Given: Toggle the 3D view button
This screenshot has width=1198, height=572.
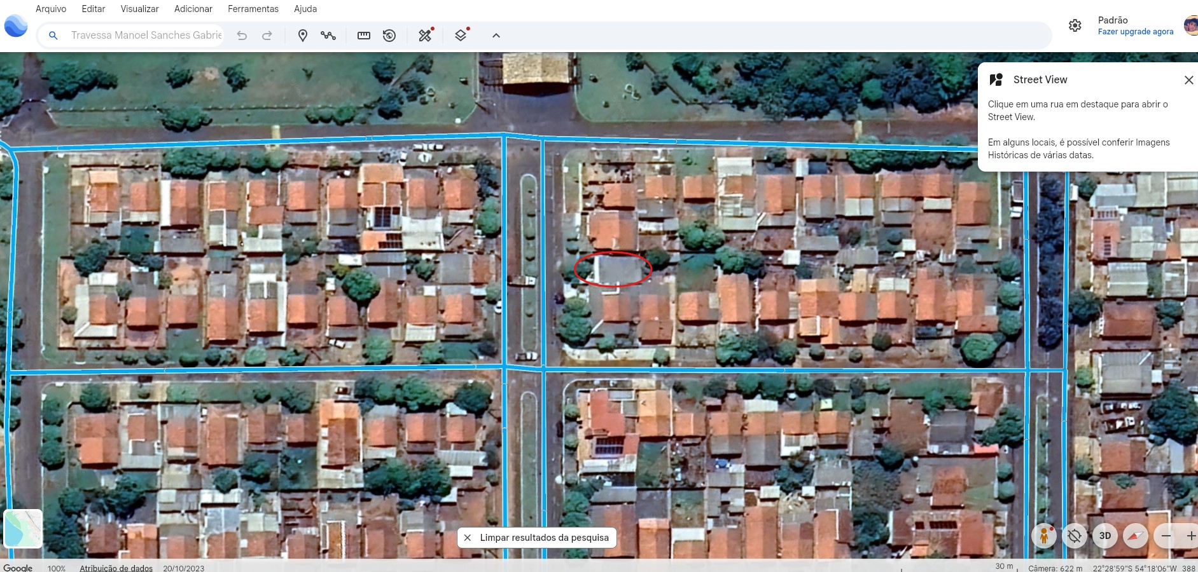Looking at the screenshot, I should point(1105,536).
